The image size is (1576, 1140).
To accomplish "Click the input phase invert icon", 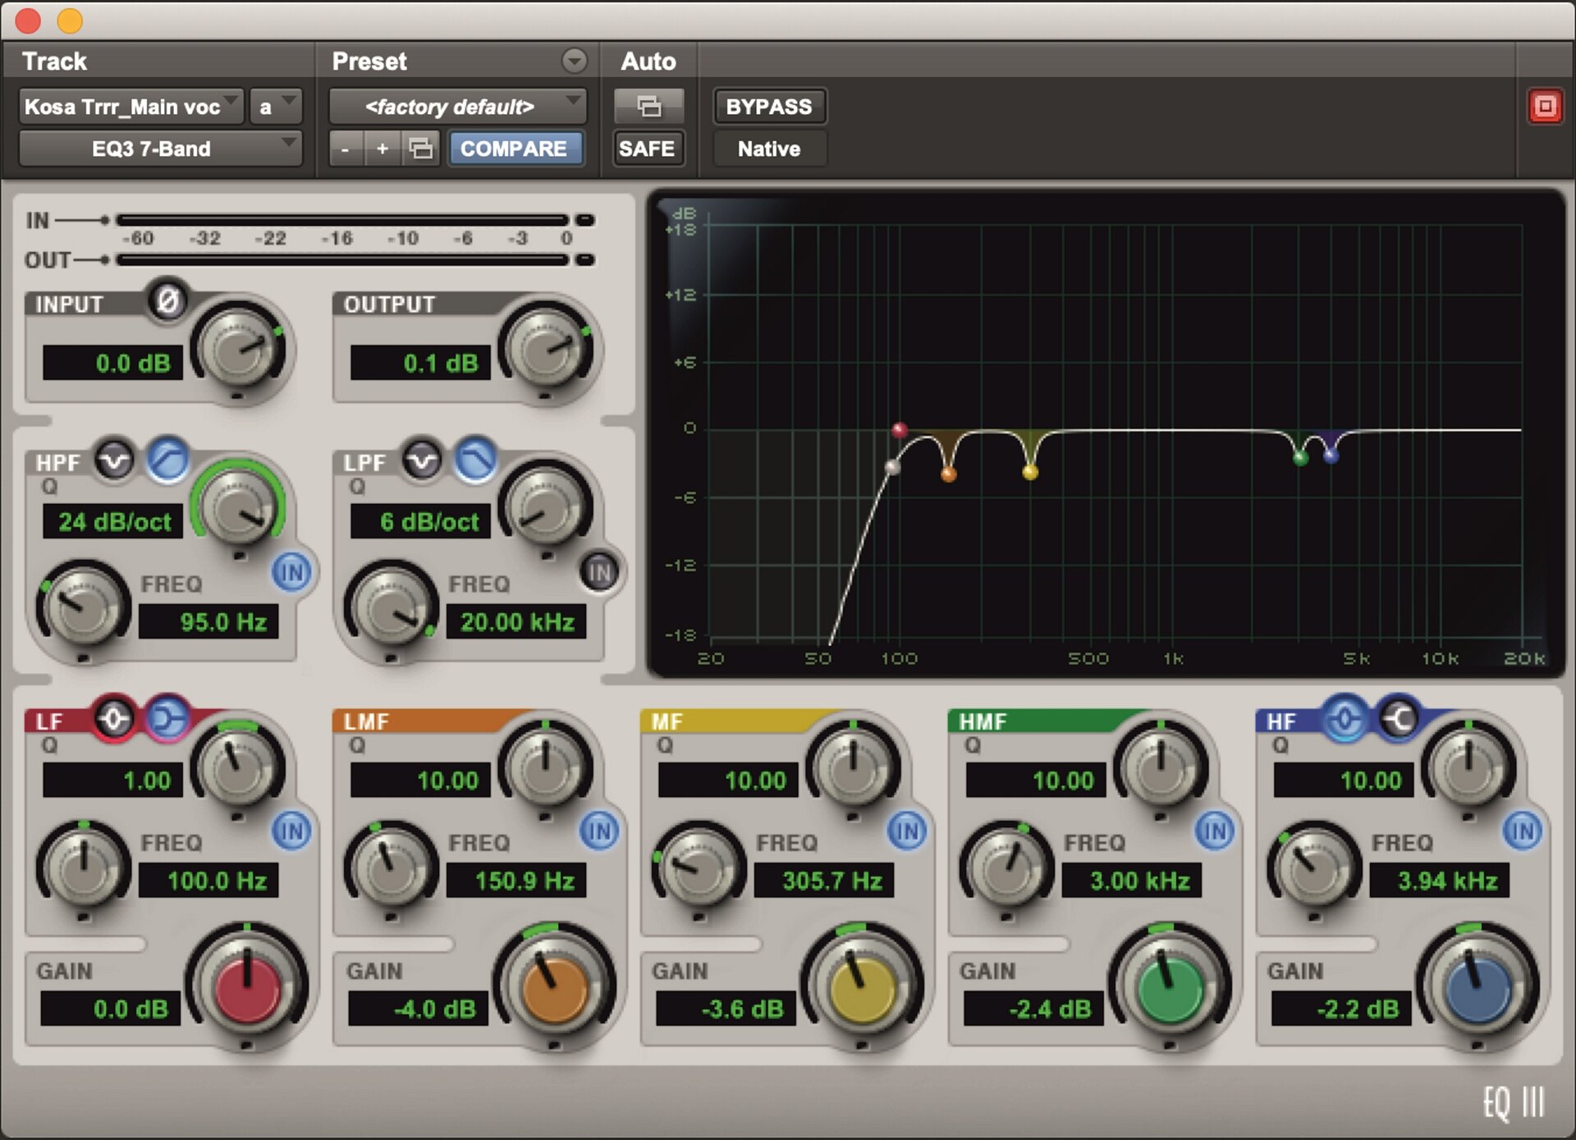I will (167, 301).
